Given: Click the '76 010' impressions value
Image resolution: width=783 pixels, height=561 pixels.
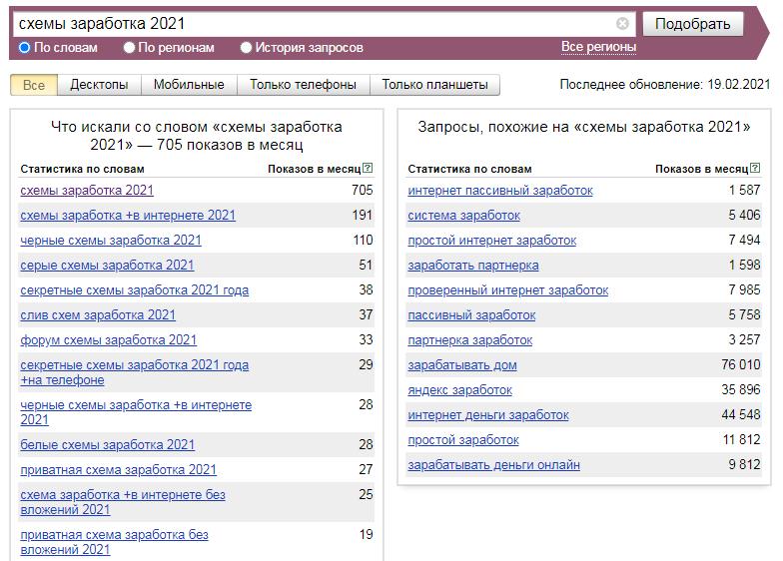Looking at the screenshot, I should coord(741,365).
